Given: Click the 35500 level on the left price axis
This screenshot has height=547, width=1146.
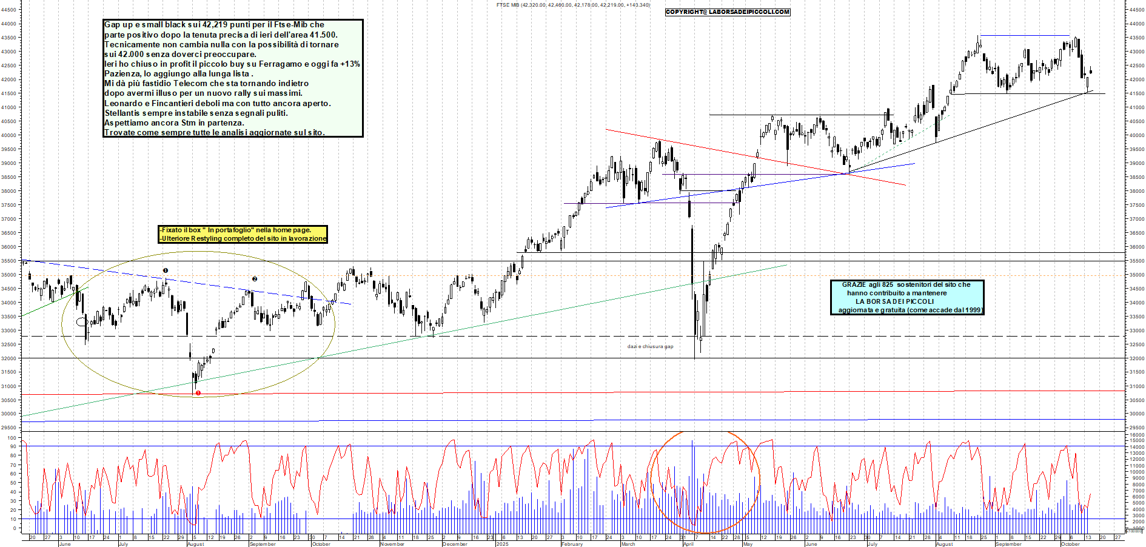Looking at the screenshot, I should coord(8,261).
